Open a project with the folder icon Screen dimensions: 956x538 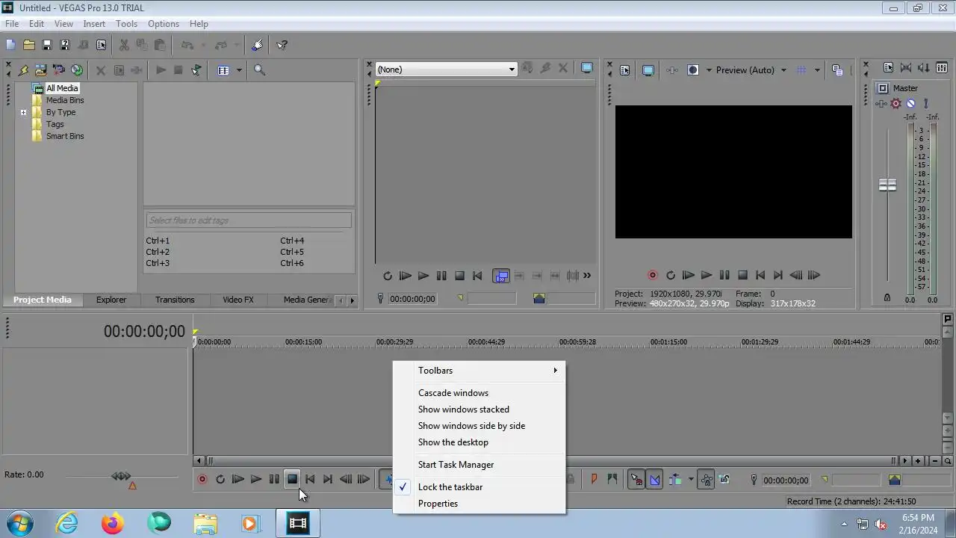pos(29,46)
